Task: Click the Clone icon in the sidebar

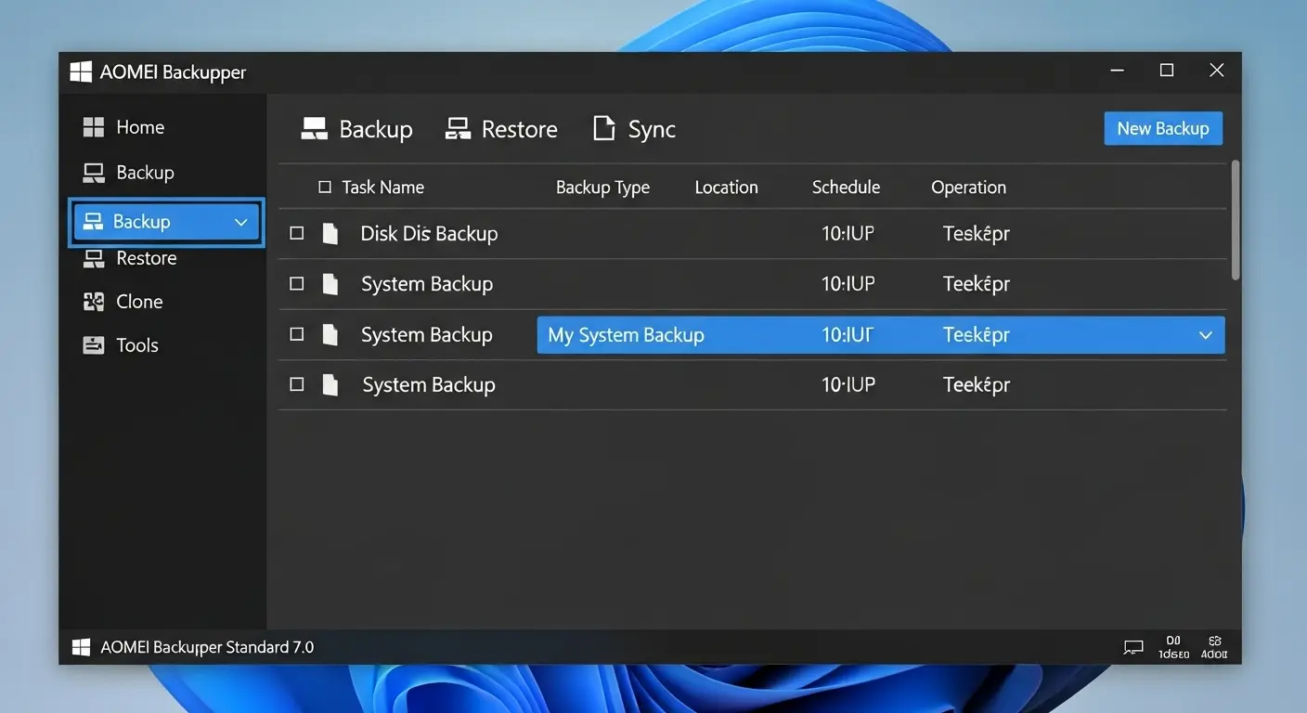Action: tap(94, 301)
